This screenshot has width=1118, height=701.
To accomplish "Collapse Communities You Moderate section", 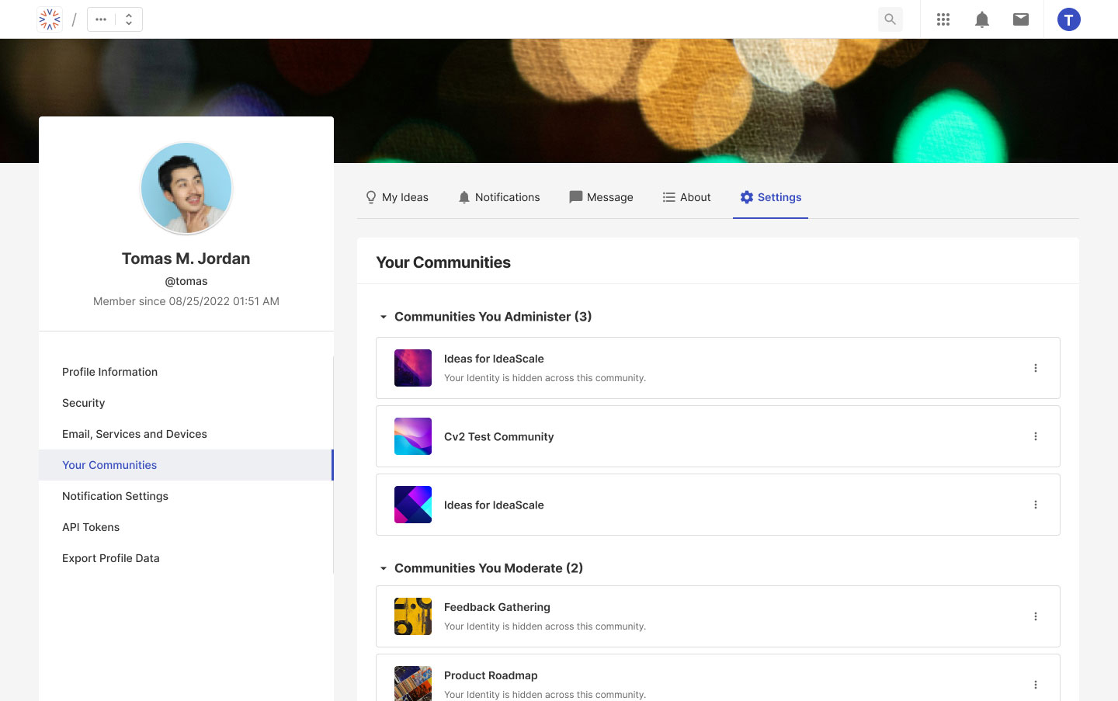I will tap(384, 568).
